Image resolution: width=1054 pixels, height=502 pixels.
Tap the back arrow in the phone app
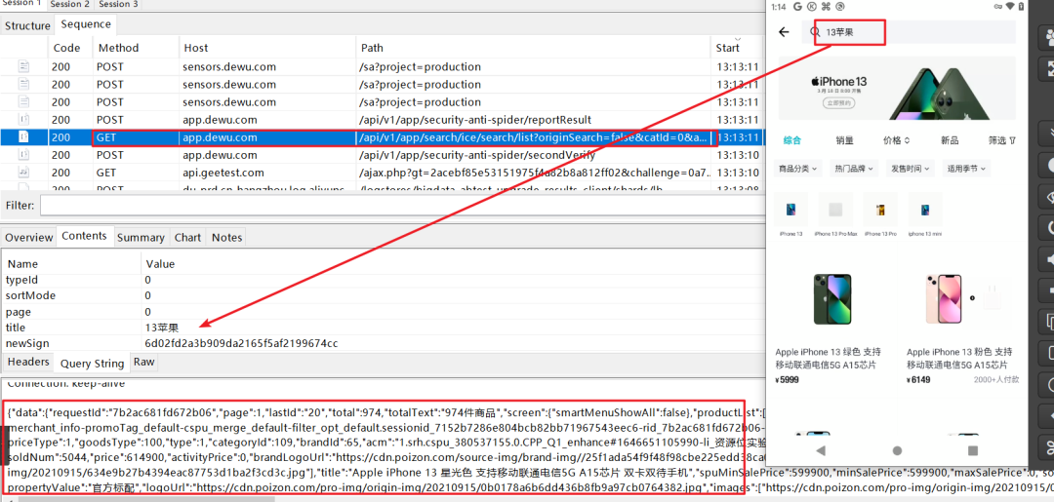783,32
